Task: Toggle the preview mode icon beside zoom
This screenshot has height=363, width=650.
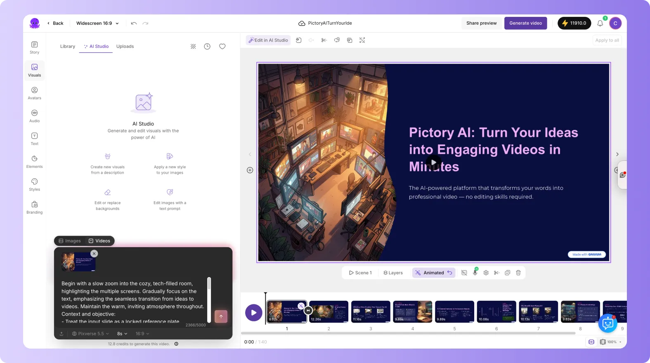Action: pos(591,342)
